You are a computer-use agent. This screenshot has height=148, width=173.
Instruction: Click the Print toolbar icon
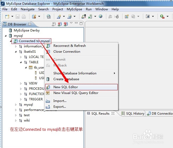tap(24, 16)
